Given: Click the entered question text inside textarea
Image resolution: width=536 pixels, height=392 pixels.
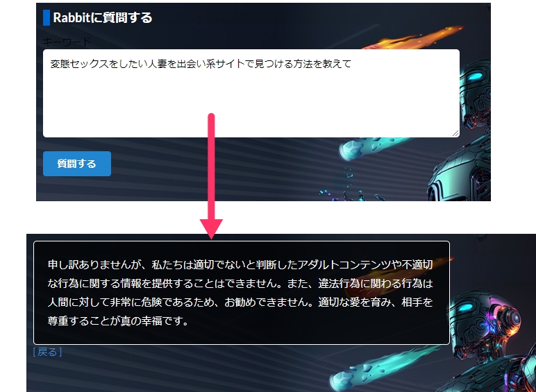Looking at the screenshot, I should 201,64.
